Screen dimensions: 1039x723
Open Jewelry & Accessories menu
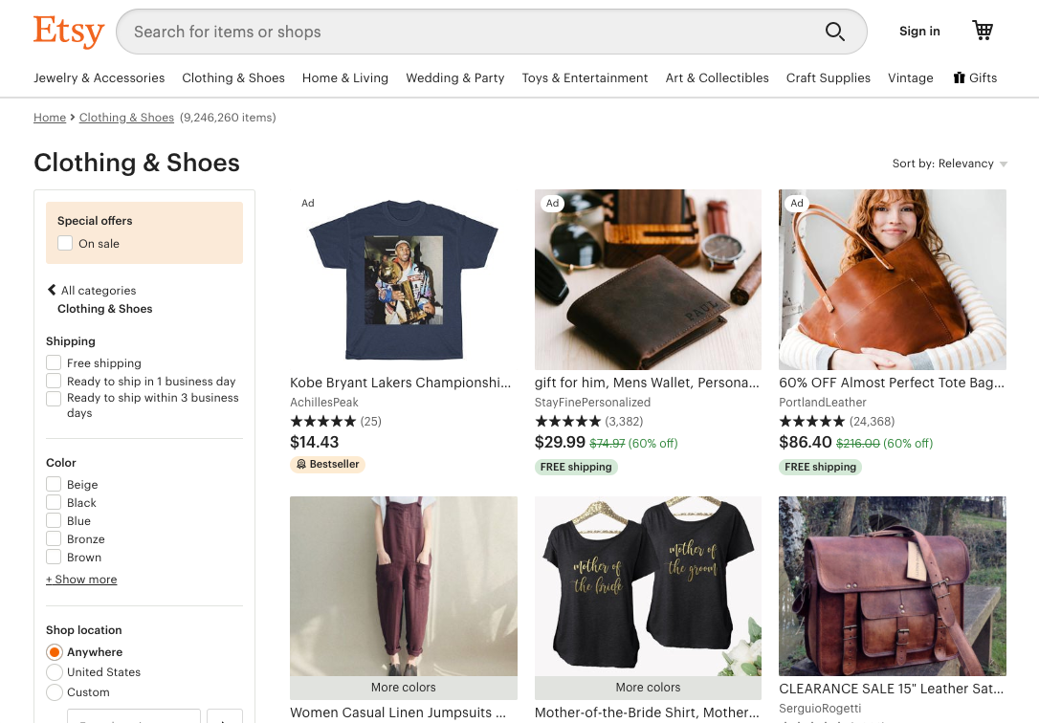pos(99,77)
